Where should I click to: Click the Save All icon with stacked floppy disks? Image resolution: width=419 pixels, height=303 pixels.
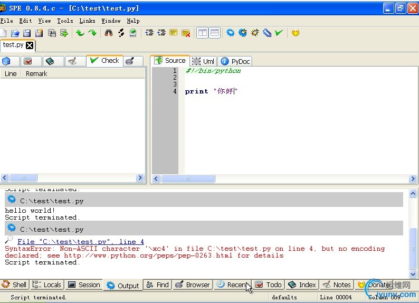pyautogui.click(x=52, y=33)
